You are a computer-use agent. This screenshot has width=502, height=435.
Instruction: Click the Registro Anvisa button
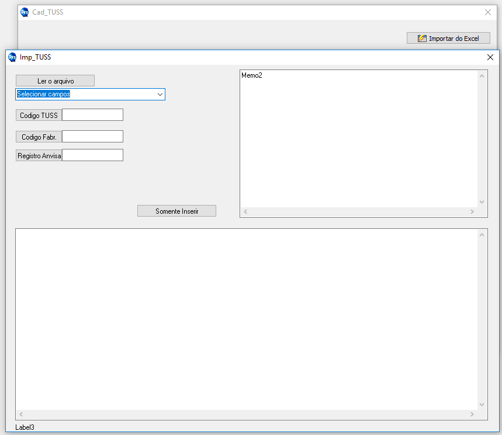(x=39, y=156)
